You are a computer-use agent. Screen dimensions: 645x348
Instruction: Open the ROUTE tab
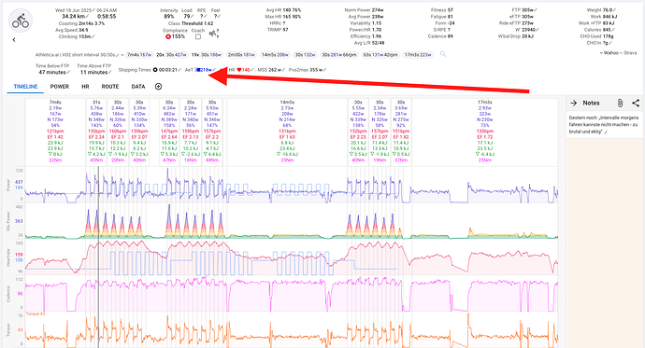pos(110,87)
